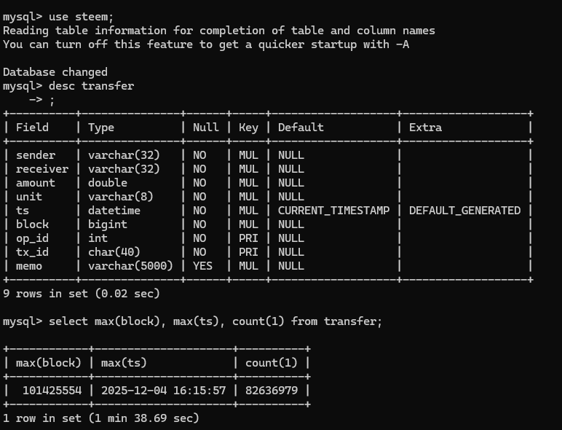562x430 pixels.
Task: Click the 'varchar(5000)' type of memo
Action: click(x=130, y=266)
